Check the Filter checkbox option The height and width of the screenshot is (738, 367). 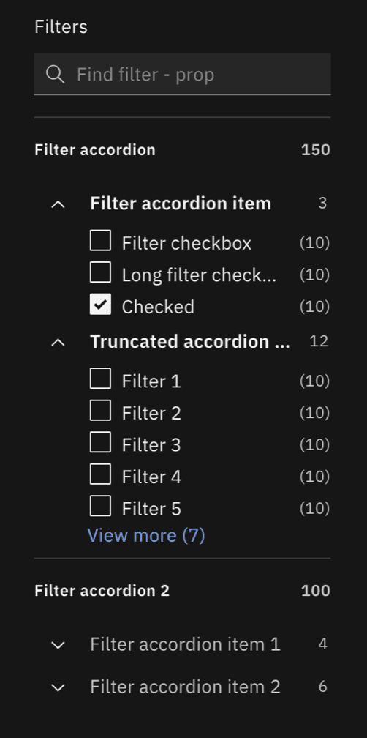point(101,241)
